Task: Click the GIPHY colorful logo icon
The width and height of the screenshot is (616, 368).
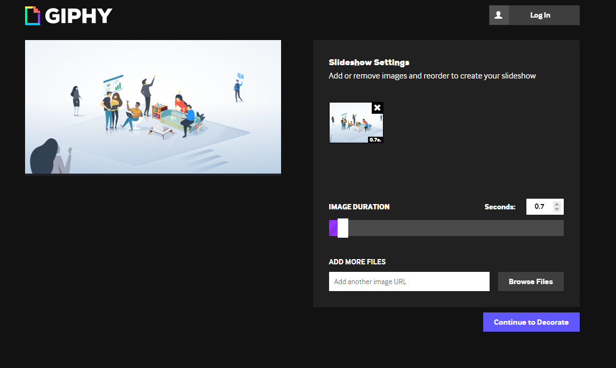Action: point(33,15)
